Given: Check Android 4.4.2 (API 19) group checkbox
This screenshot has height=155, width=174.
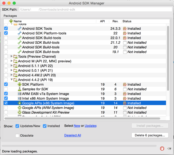Looking at the screenshot, I should [x=6, y=80].
